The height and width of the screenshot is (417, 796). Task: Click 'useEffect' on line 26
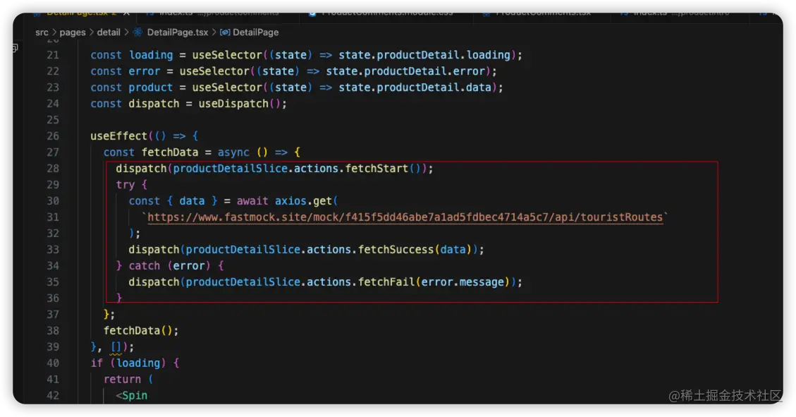point(118,136)
